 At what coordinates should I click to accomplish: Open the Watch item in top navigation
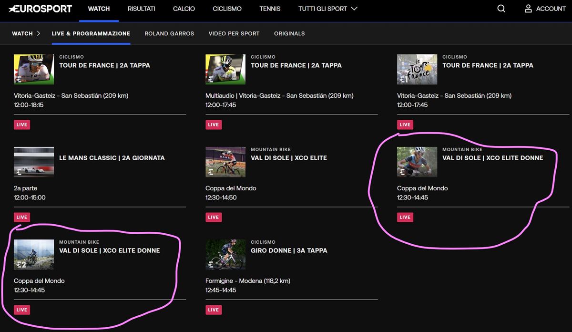99,9
